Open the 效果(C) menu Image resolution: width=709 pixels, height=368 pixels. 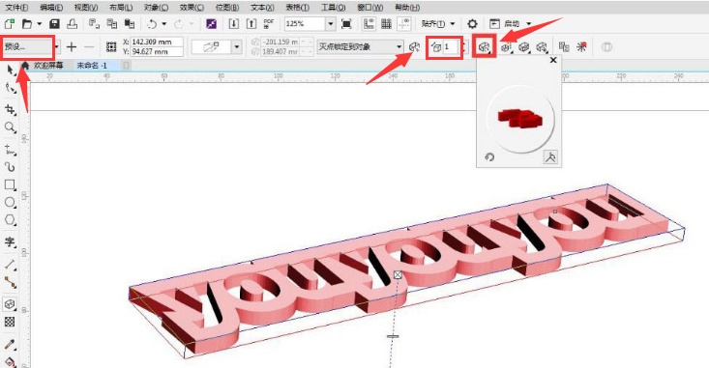192,8
